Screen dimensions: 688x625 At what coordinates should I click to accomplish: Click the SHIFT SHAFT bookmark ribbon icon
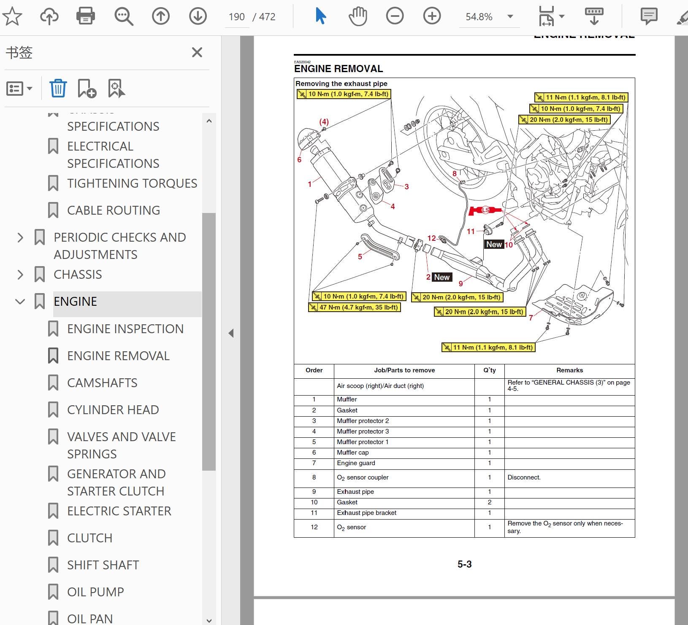(53, 565)
